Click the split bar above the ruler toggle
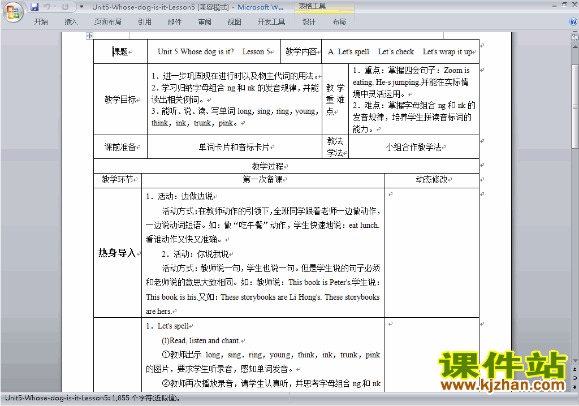This screenshot has width=579, height=406. click(x=574, y=32)
